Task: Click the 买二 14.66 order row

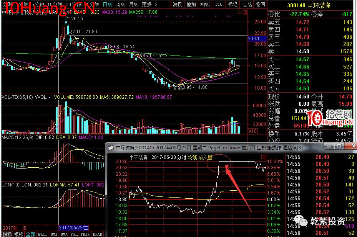Action: (310, 67)
